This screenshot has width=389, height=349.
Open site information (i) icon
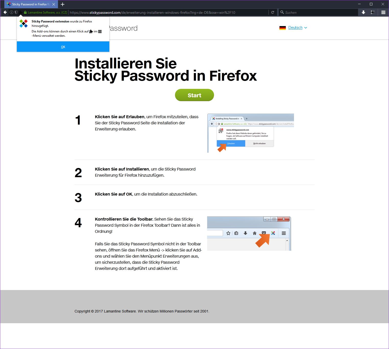click(11, 12)
